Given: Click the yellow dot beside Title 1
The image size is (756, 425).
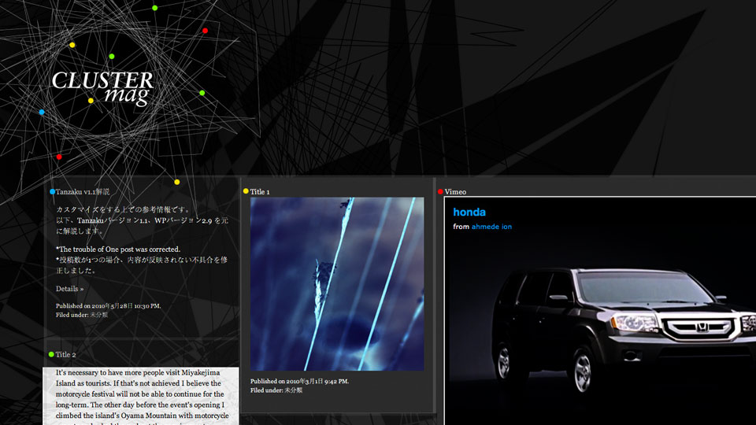Looking at the screenshot, I should coord(246,191).
